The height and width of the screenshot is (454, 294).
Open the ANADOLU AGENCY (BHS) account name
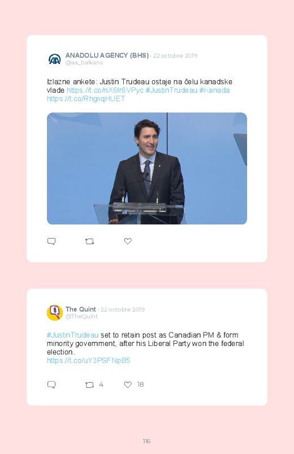pos(107,55)
